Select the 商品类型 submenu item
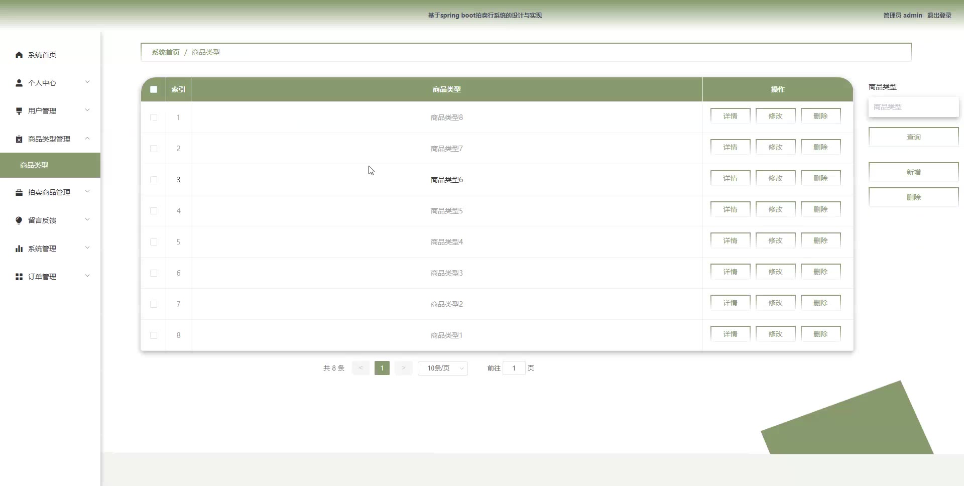Viewport: 964px width, 486px height. point(50,165)
